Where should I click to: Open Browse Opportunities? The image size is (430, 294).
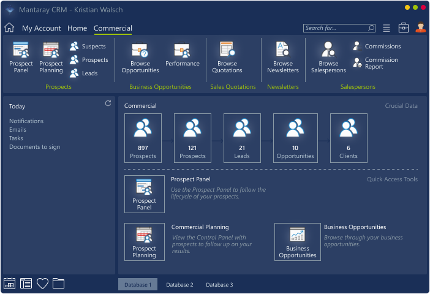click(x=140, y=58)
